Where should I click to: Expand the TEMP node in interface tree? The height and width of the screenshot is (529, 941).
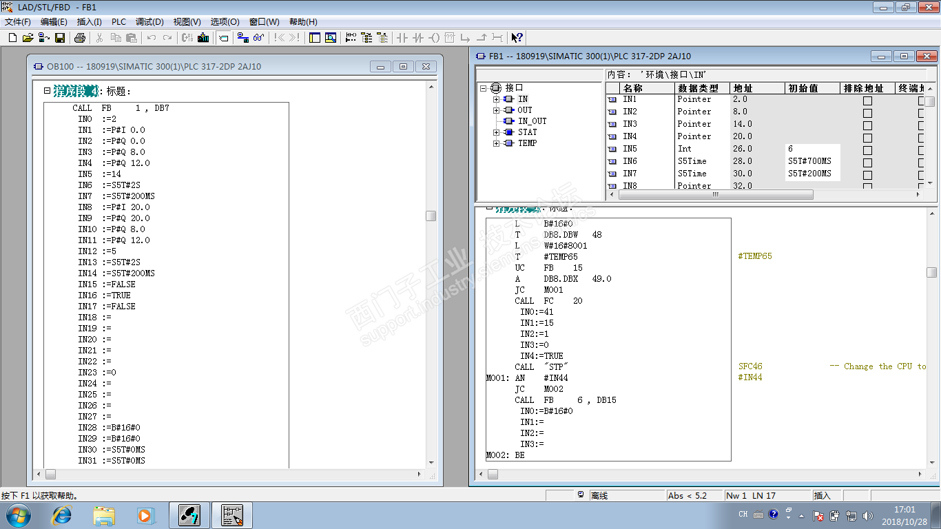496,143
